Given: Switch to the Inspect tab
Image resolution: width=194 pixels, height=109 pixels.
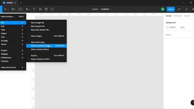Looking at the screenshot, I should tap(187, 16).
